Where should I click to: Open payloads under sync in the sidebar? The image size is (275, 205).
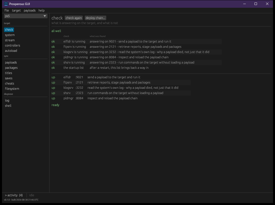pyautogui.click(x=11, y=62)
